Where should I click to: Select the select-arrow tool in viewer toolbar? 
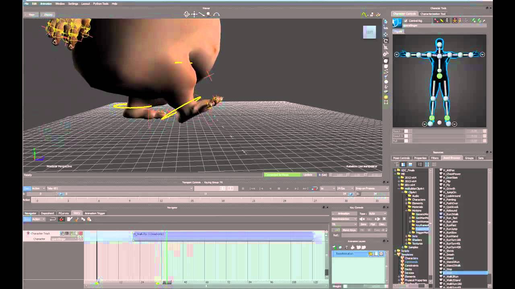(385, 22)
